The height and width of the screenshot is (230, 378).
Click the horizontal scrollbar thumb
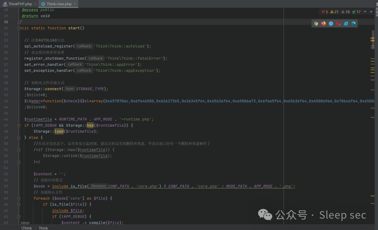25,223
